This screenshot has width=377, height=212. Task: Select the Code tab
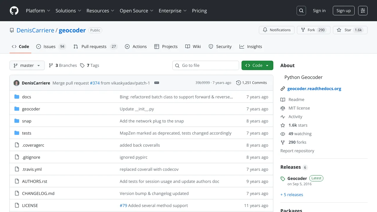coord(20,47)
